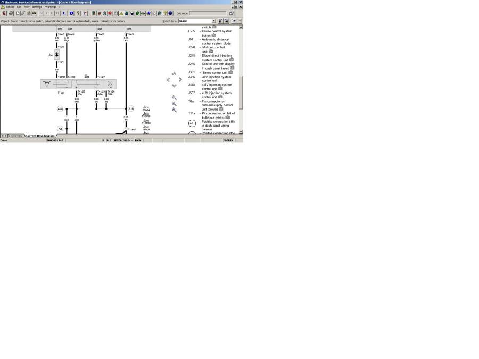The width and height of the screenshot is (479, 359).
Task: Open the Settings menu
Action: point(37,7)
